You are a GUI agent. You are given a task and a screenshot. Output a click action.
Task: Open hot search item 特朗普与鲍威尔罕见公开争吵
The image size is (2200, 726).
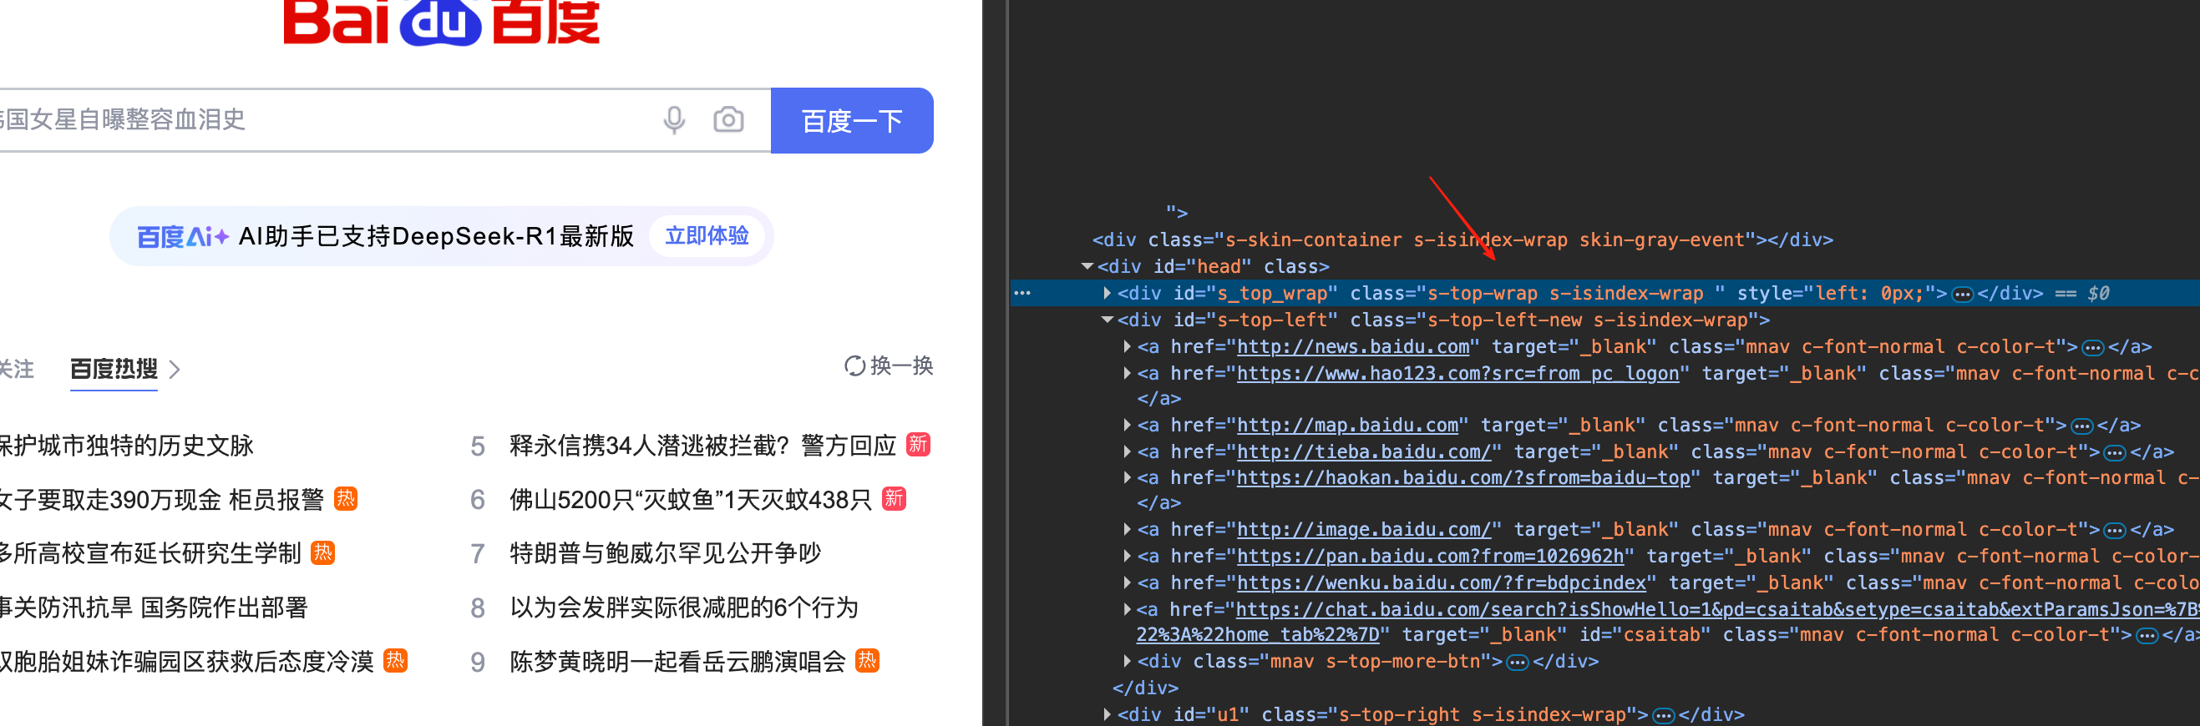point(665,553)
